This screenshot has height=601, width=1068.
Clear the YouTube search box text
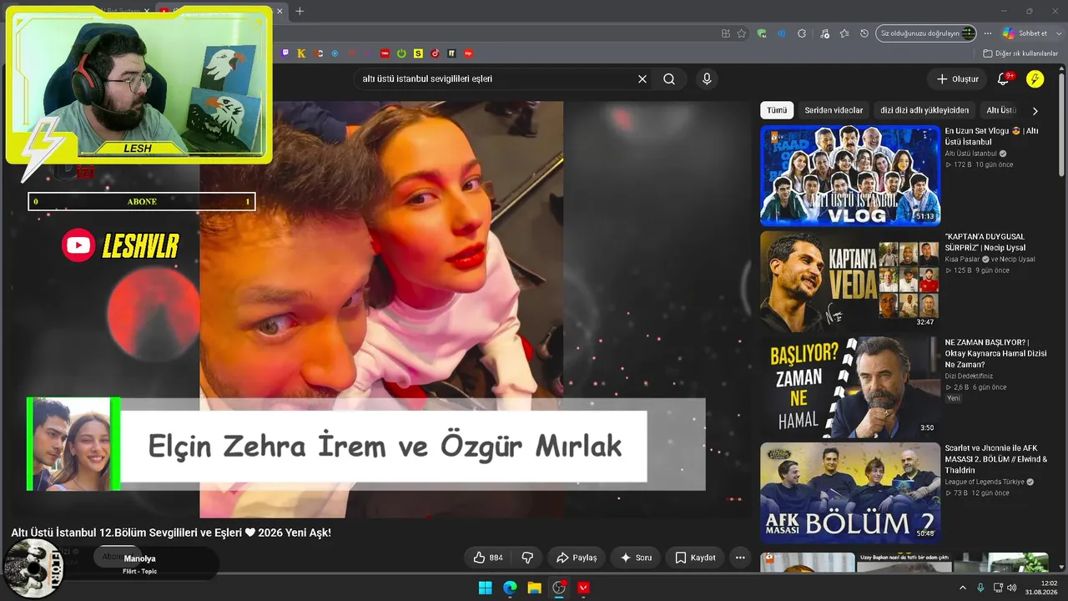pos(642,79)
